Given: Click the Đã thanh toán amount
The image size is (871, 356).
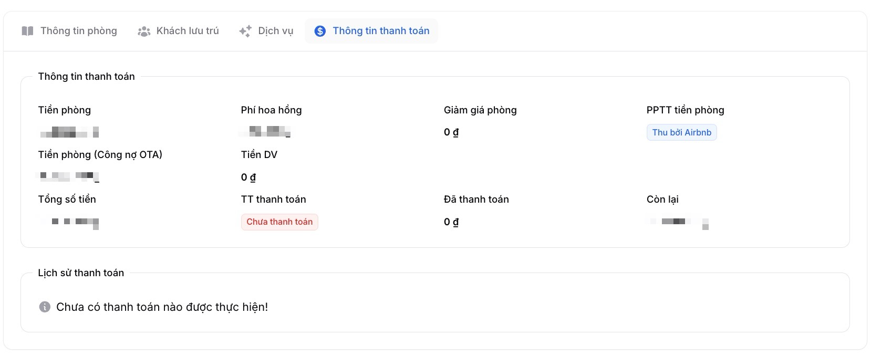Looking at the screenshot, I should coord(451,222).
